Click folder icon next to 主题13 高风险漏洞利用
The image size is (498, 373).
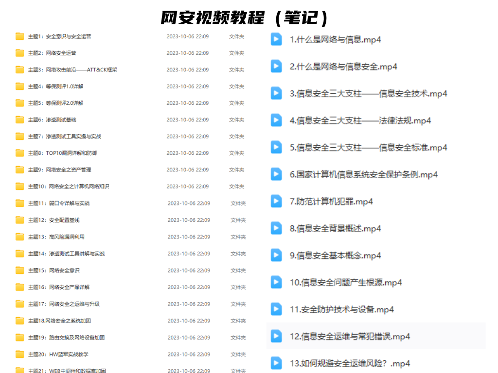[x=19, y=237]
